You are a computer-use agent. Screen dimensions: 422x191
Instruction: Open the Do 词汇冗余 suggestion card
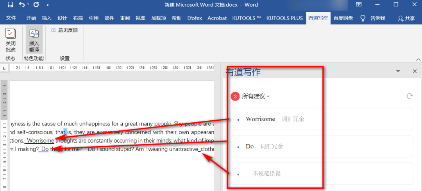tap(322, 146)
